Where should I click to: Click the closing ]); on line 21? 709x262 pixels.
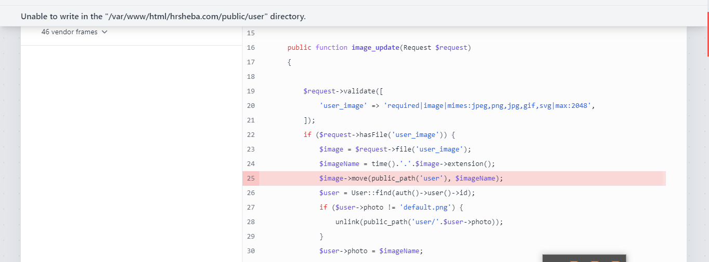[309, 120]
